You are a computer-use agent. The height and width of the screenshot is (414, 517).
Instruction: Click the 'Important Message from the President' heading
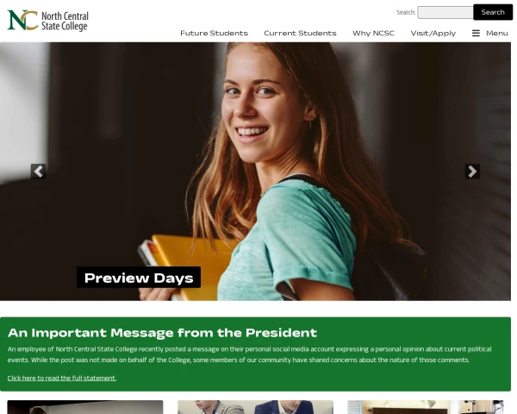click(162, 333)
